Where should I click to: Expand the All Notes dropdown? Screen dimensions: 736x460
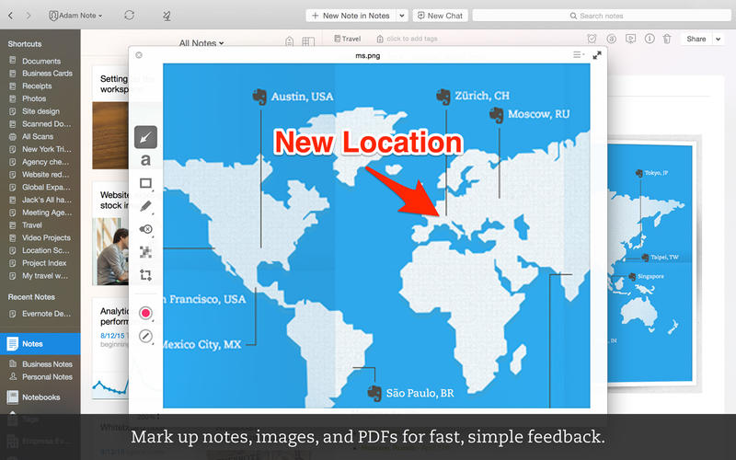[201, 42]
